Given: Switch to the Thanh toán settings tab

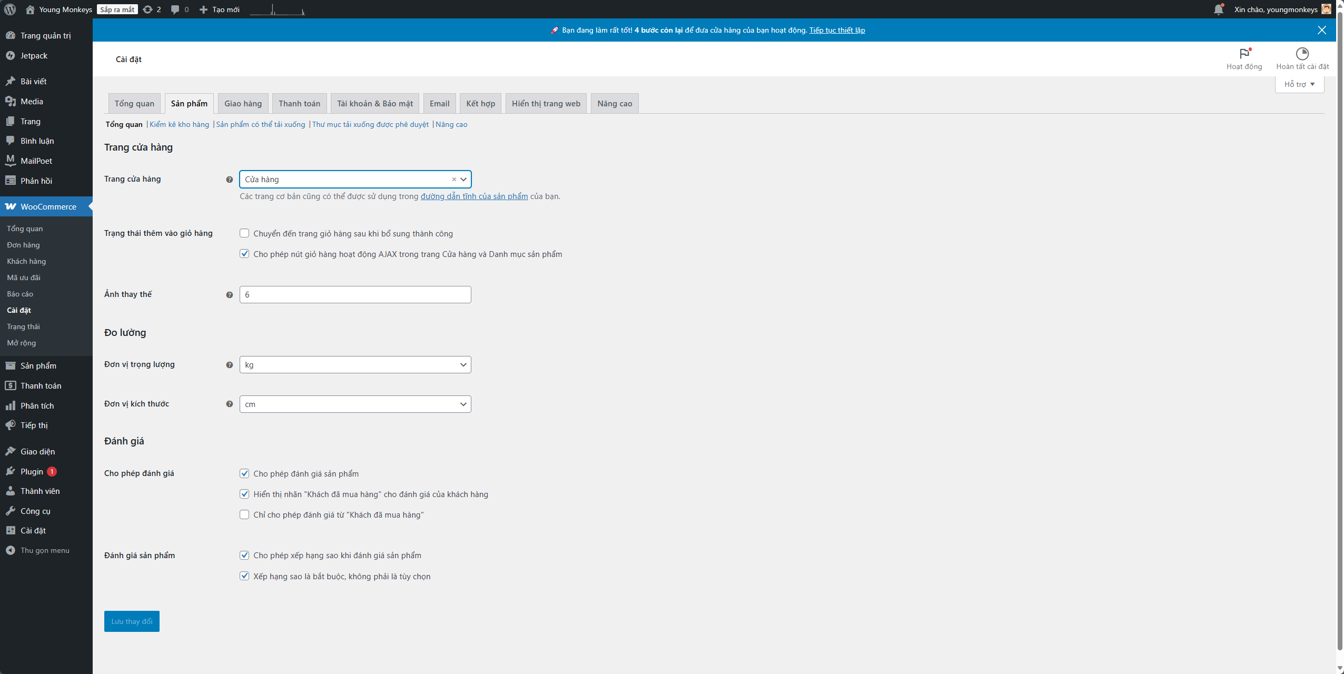Looking at the screenshot, I should click(x=299, y=104).
